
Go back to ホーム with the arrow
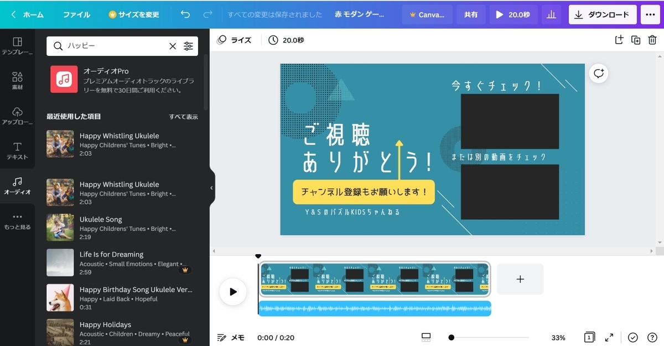click(x=27, y=15)
